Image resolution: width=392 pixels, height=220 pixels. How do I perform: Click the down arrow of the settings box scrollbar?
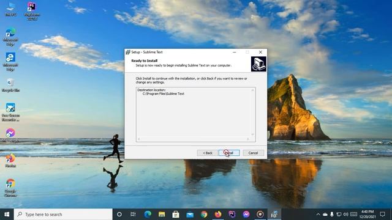tap(252, 134)
